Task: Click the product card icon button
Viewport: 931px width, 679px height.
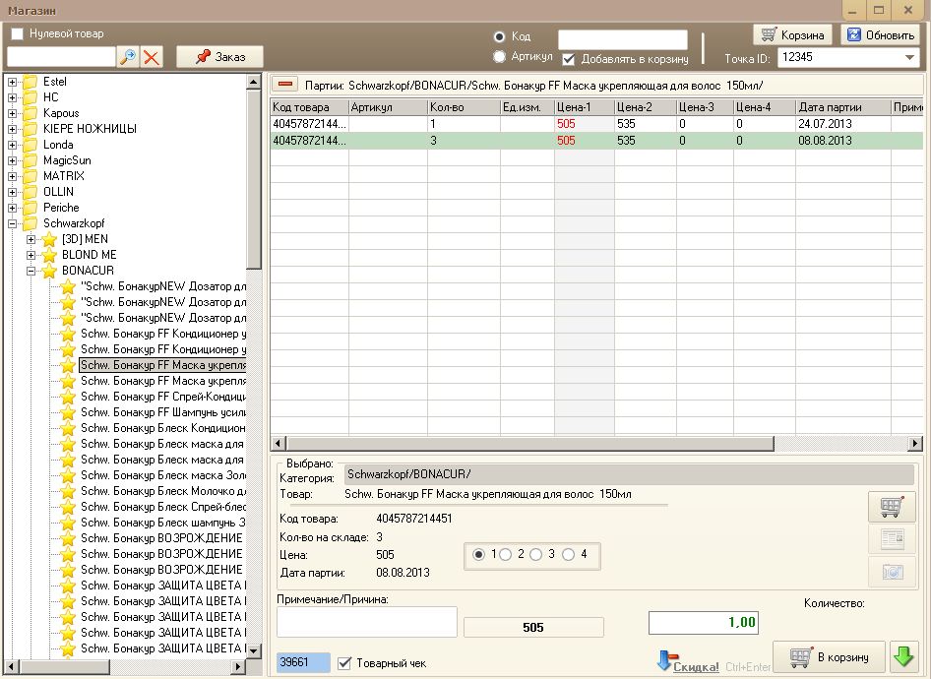Action: [x=892, y=539]
